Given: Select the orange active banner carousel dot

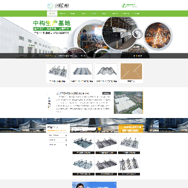Looking at the screenshot, I should pos(137,56).
